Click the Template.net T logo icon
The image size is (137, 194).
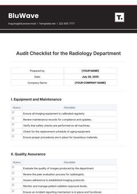coord(119,17)
